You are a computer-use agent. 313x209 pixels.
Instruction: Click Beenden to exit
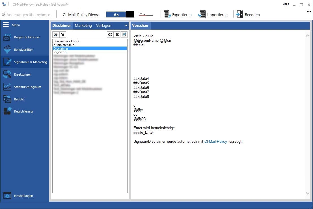click(248, 15)
